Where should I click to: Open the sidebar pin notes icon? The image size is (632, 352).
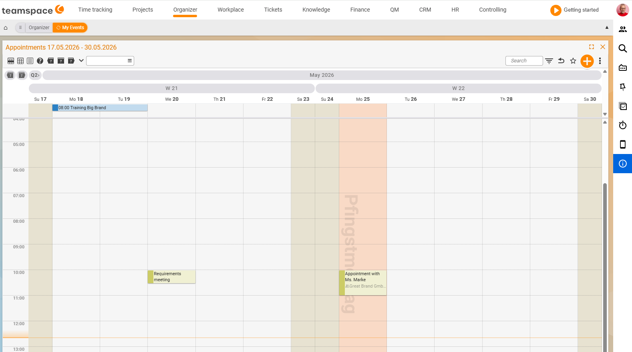[623, 87]
